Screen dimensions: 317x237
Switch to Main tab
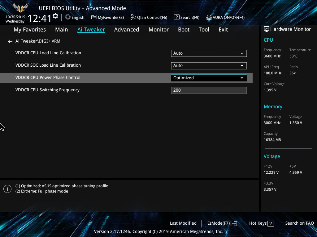pyautogui.click(x=62, y=30)
